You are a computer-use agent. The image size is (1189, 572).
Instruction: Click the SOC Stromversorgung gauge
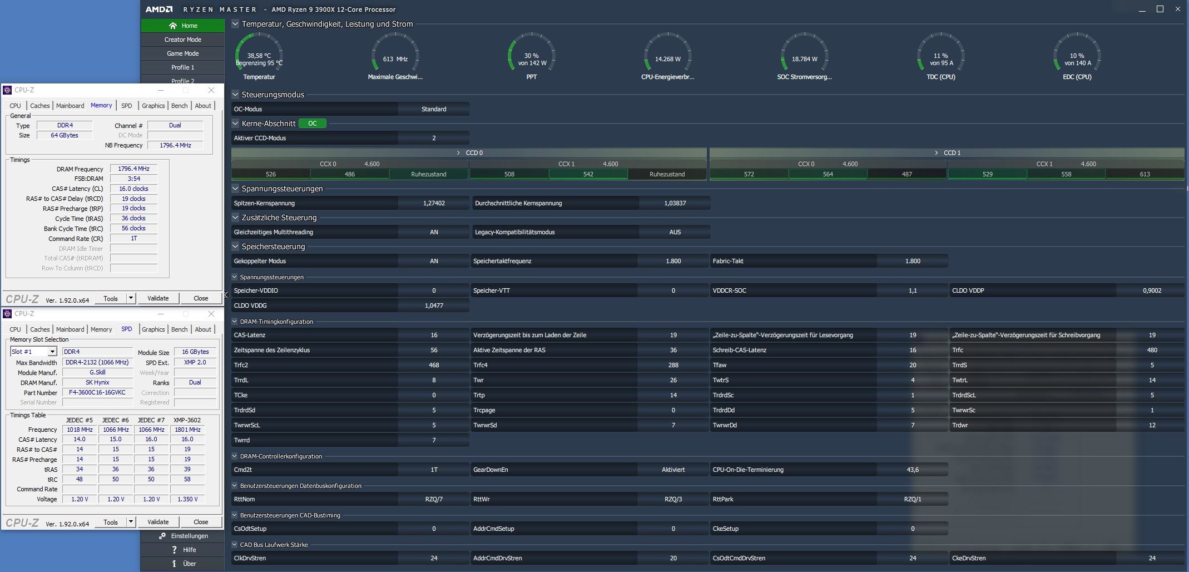click(804, 56)
